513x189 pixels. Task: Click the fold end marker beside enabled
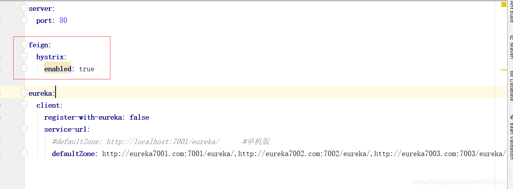point(24,69)
